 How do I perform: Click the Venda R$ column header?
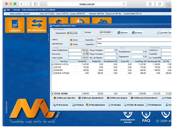[82, 61]
